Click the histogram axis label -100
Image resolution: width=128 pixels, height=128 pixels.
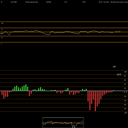coord(125,113)
